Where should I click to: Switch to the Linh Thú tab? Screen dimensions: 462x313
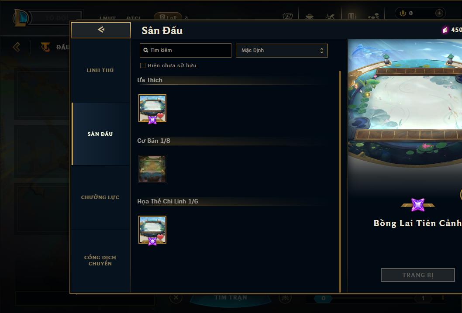click(x=100, y=70)
